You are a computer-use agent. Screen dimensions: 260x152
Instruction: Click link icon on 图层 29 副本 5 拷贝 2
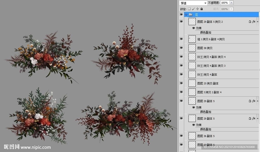[x=250, y=22]
